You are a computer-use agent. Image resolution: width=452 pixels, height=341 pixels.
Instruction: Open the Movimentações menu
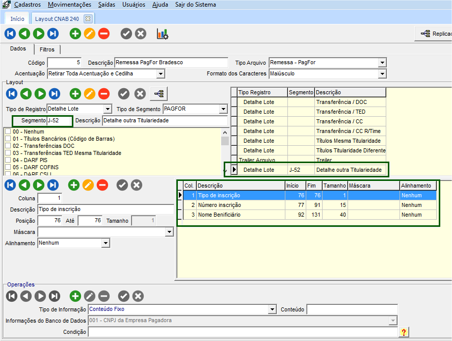(70, 5)
